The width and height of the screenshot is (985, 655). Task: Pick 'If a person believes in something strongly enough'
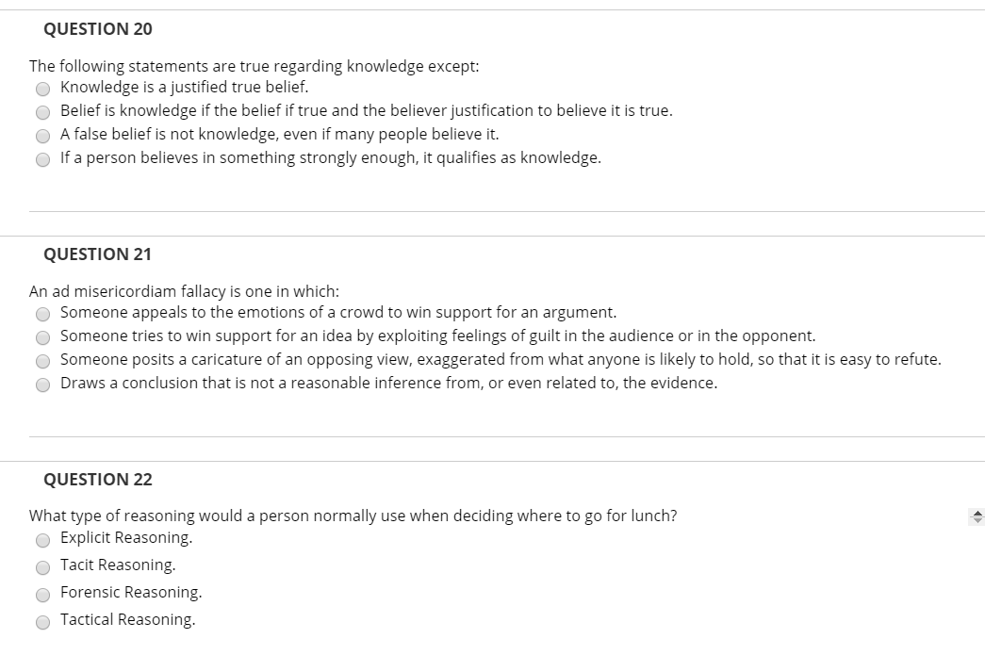(42, 159)
